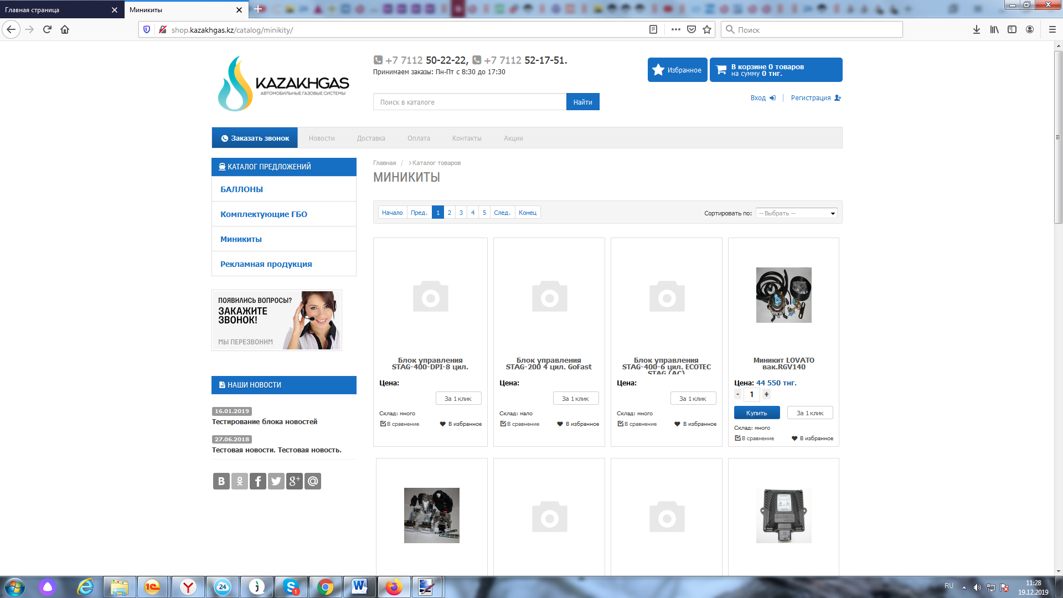Open Firefox hamburger menu

tap(1052, 29)
